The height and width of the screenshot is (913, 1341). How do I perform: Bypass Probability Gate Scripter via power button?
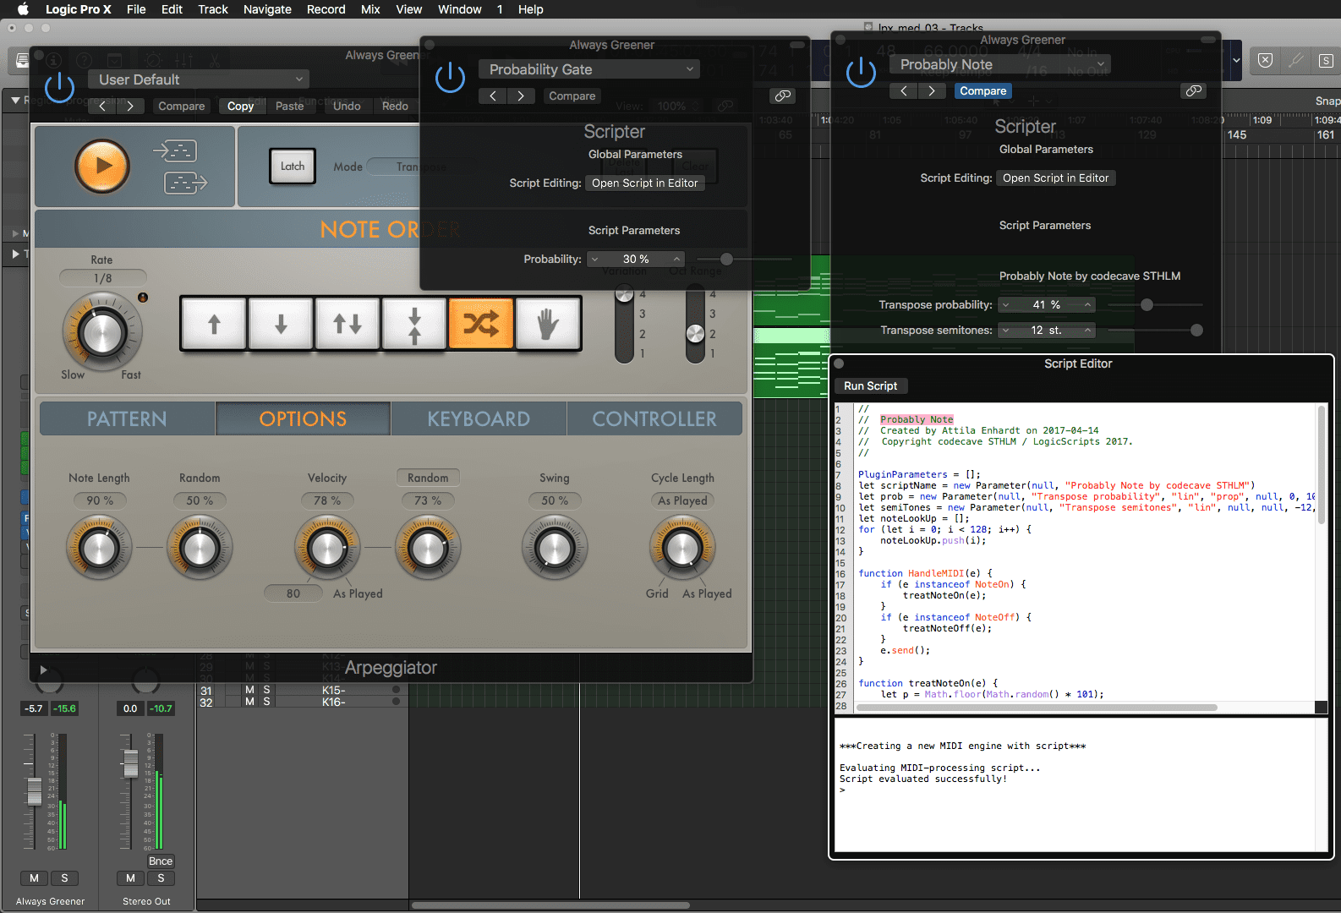[450, 78]
